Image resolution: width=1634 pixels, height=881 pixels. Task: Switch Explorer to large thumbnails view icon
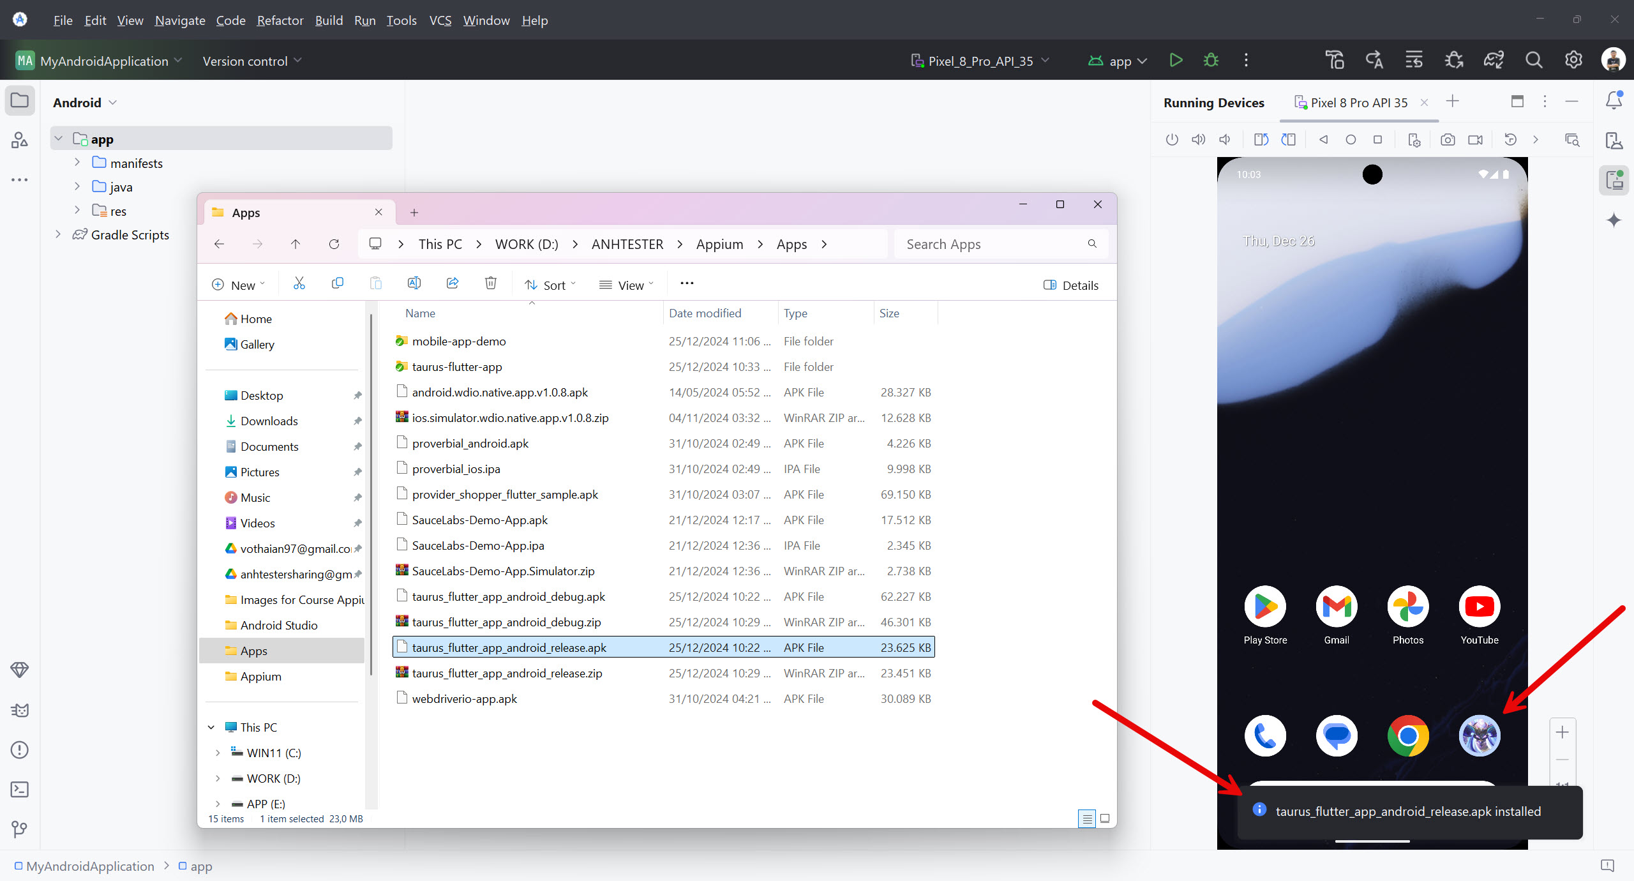click(x=1105, y=818)
